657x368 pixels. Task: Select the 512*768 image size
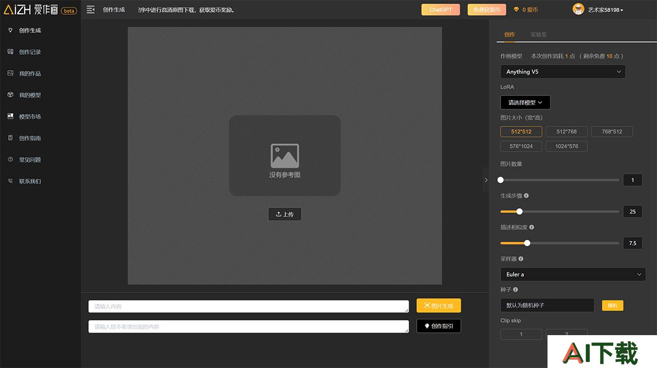(x=567, y=131)
